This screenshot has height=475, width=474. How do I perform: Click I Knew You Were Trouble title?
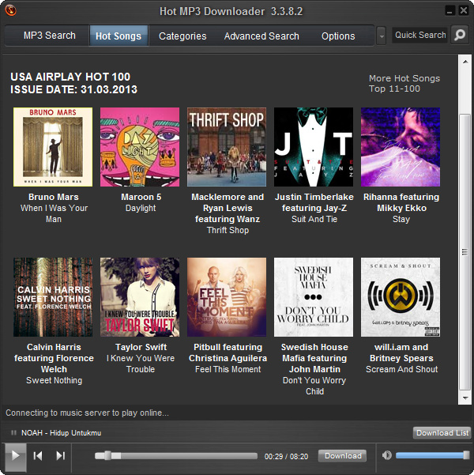pyautogui.click(x=141, y=364)
